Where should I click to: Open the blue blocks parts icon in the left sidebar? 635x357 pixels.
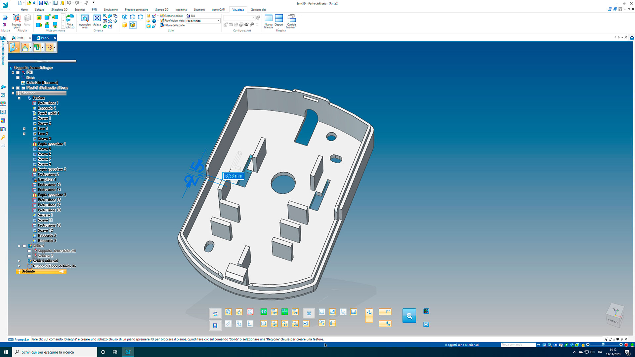pyautogui.click(x=3, y=87)
